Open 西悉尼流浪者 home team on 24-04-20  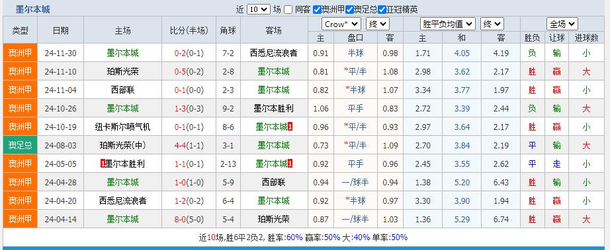pos(122,201)
